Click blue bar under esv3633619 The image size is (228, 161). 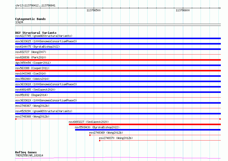(x=118, y=103)
